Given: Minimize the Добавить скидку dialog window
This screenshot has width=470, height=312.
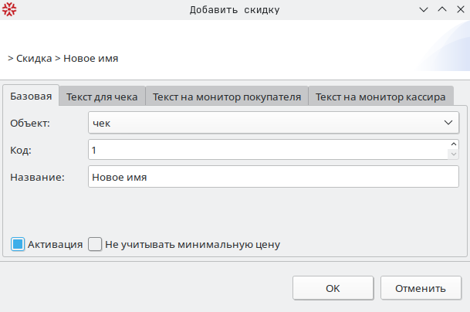Looking at the screenshot, I should tap(424, 10).
